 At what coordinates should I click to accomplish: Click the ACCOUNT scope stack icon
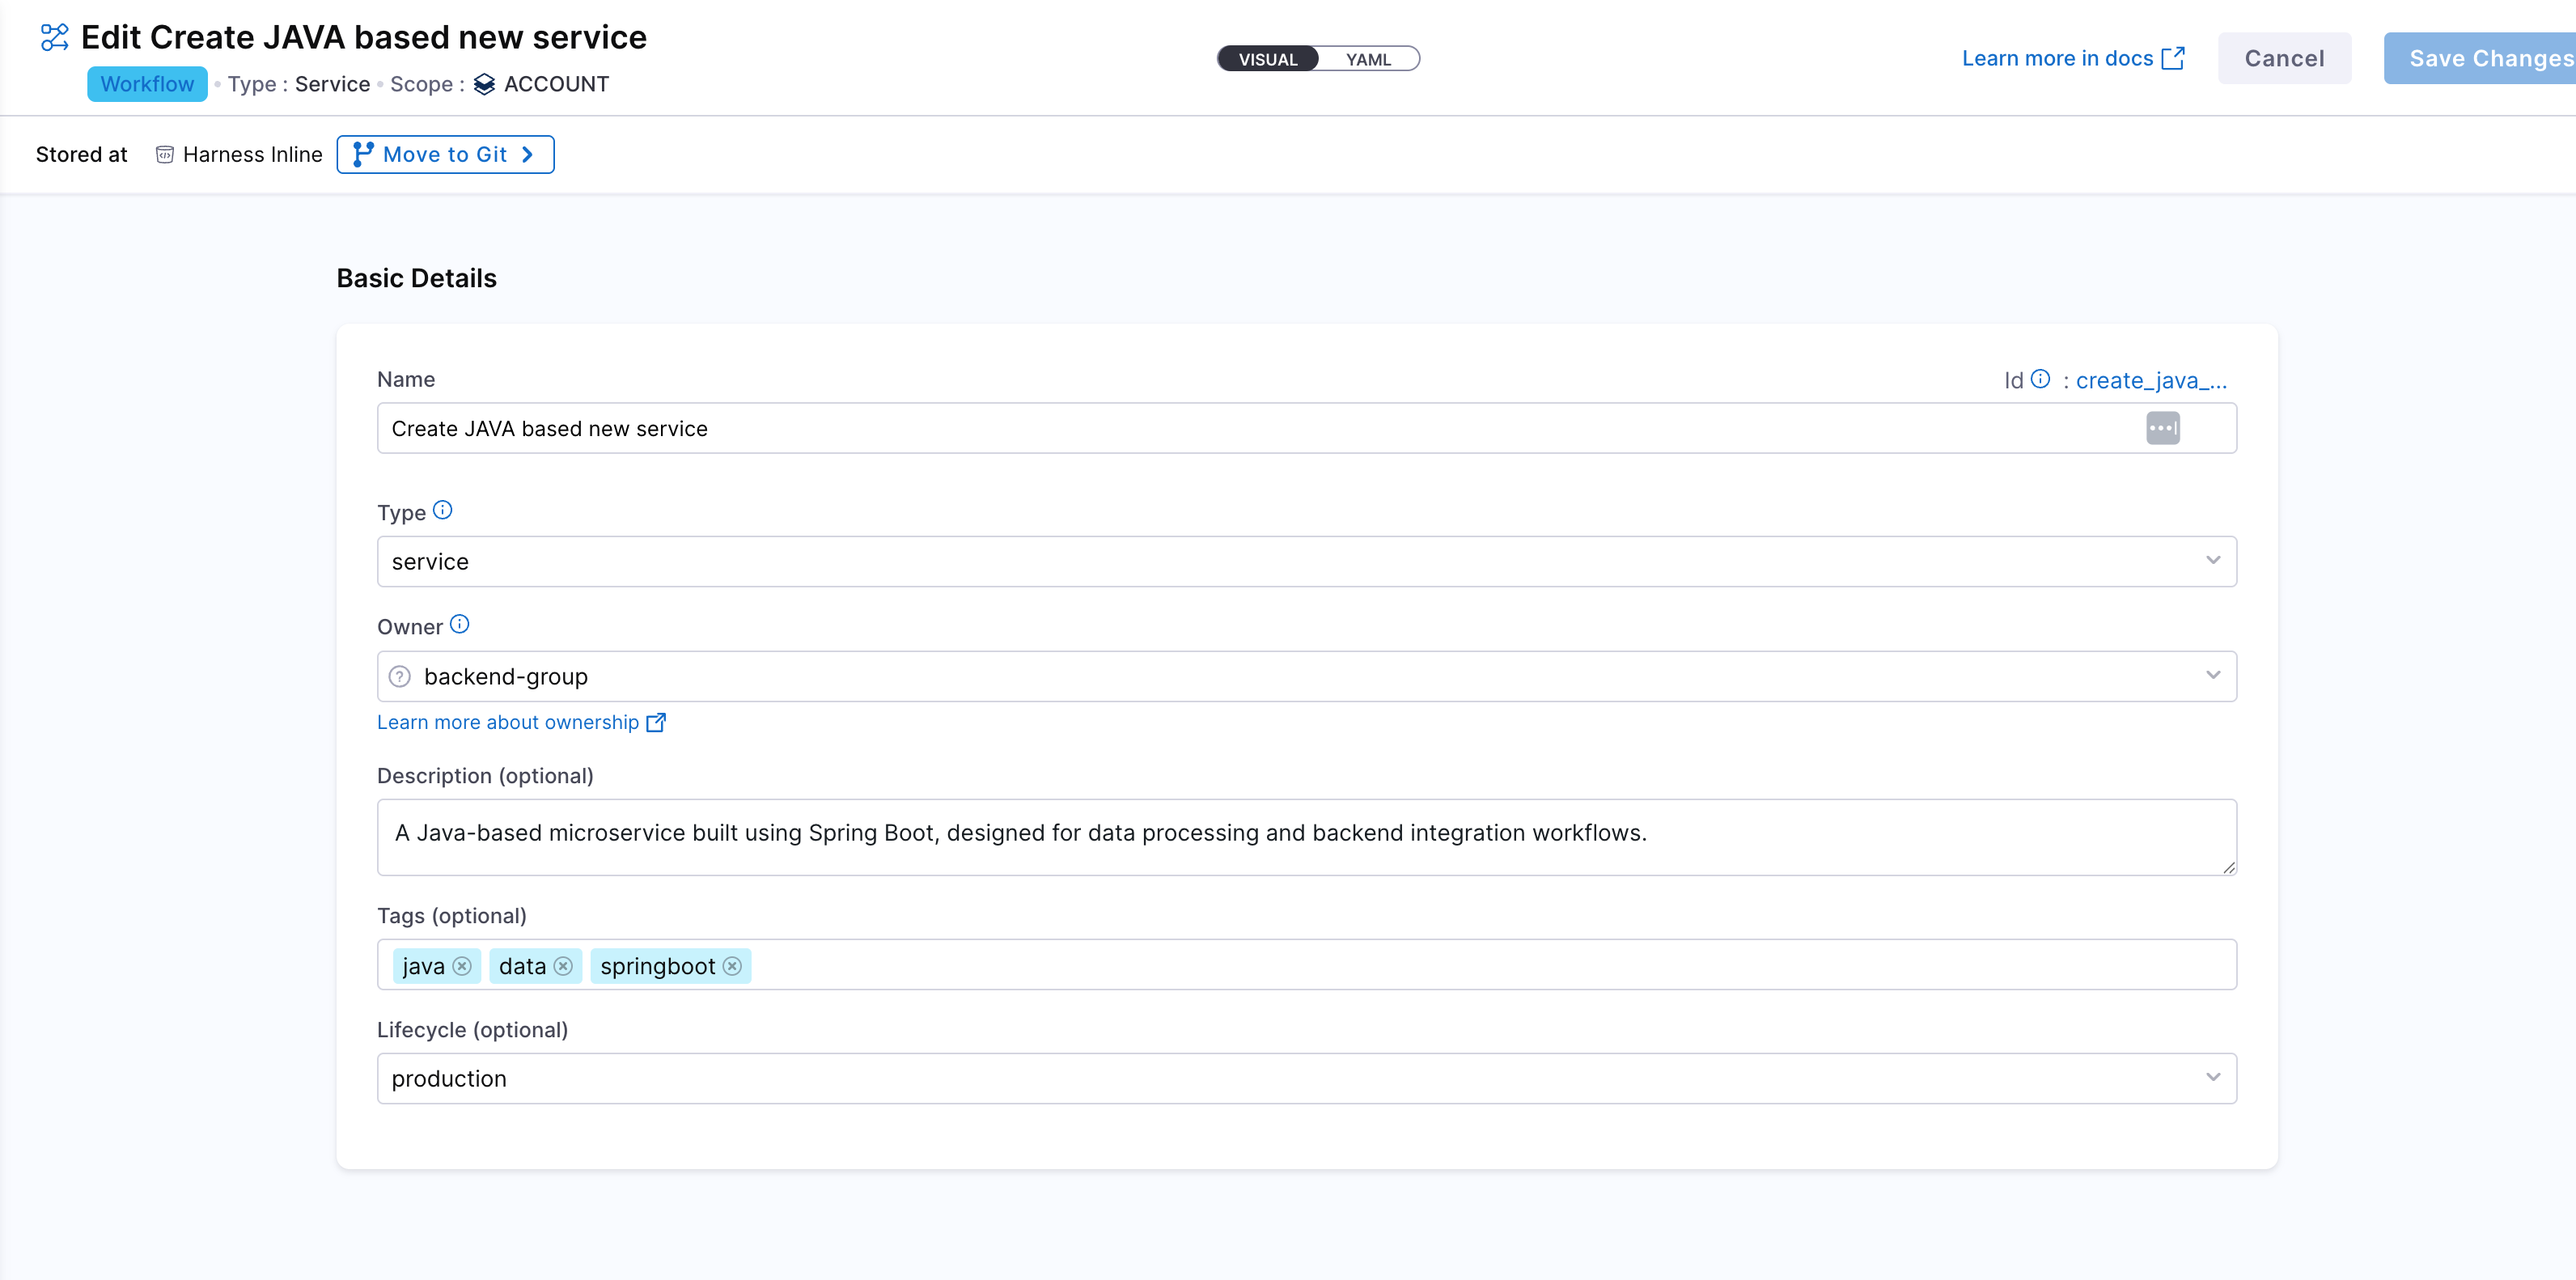tap(485, 84)
